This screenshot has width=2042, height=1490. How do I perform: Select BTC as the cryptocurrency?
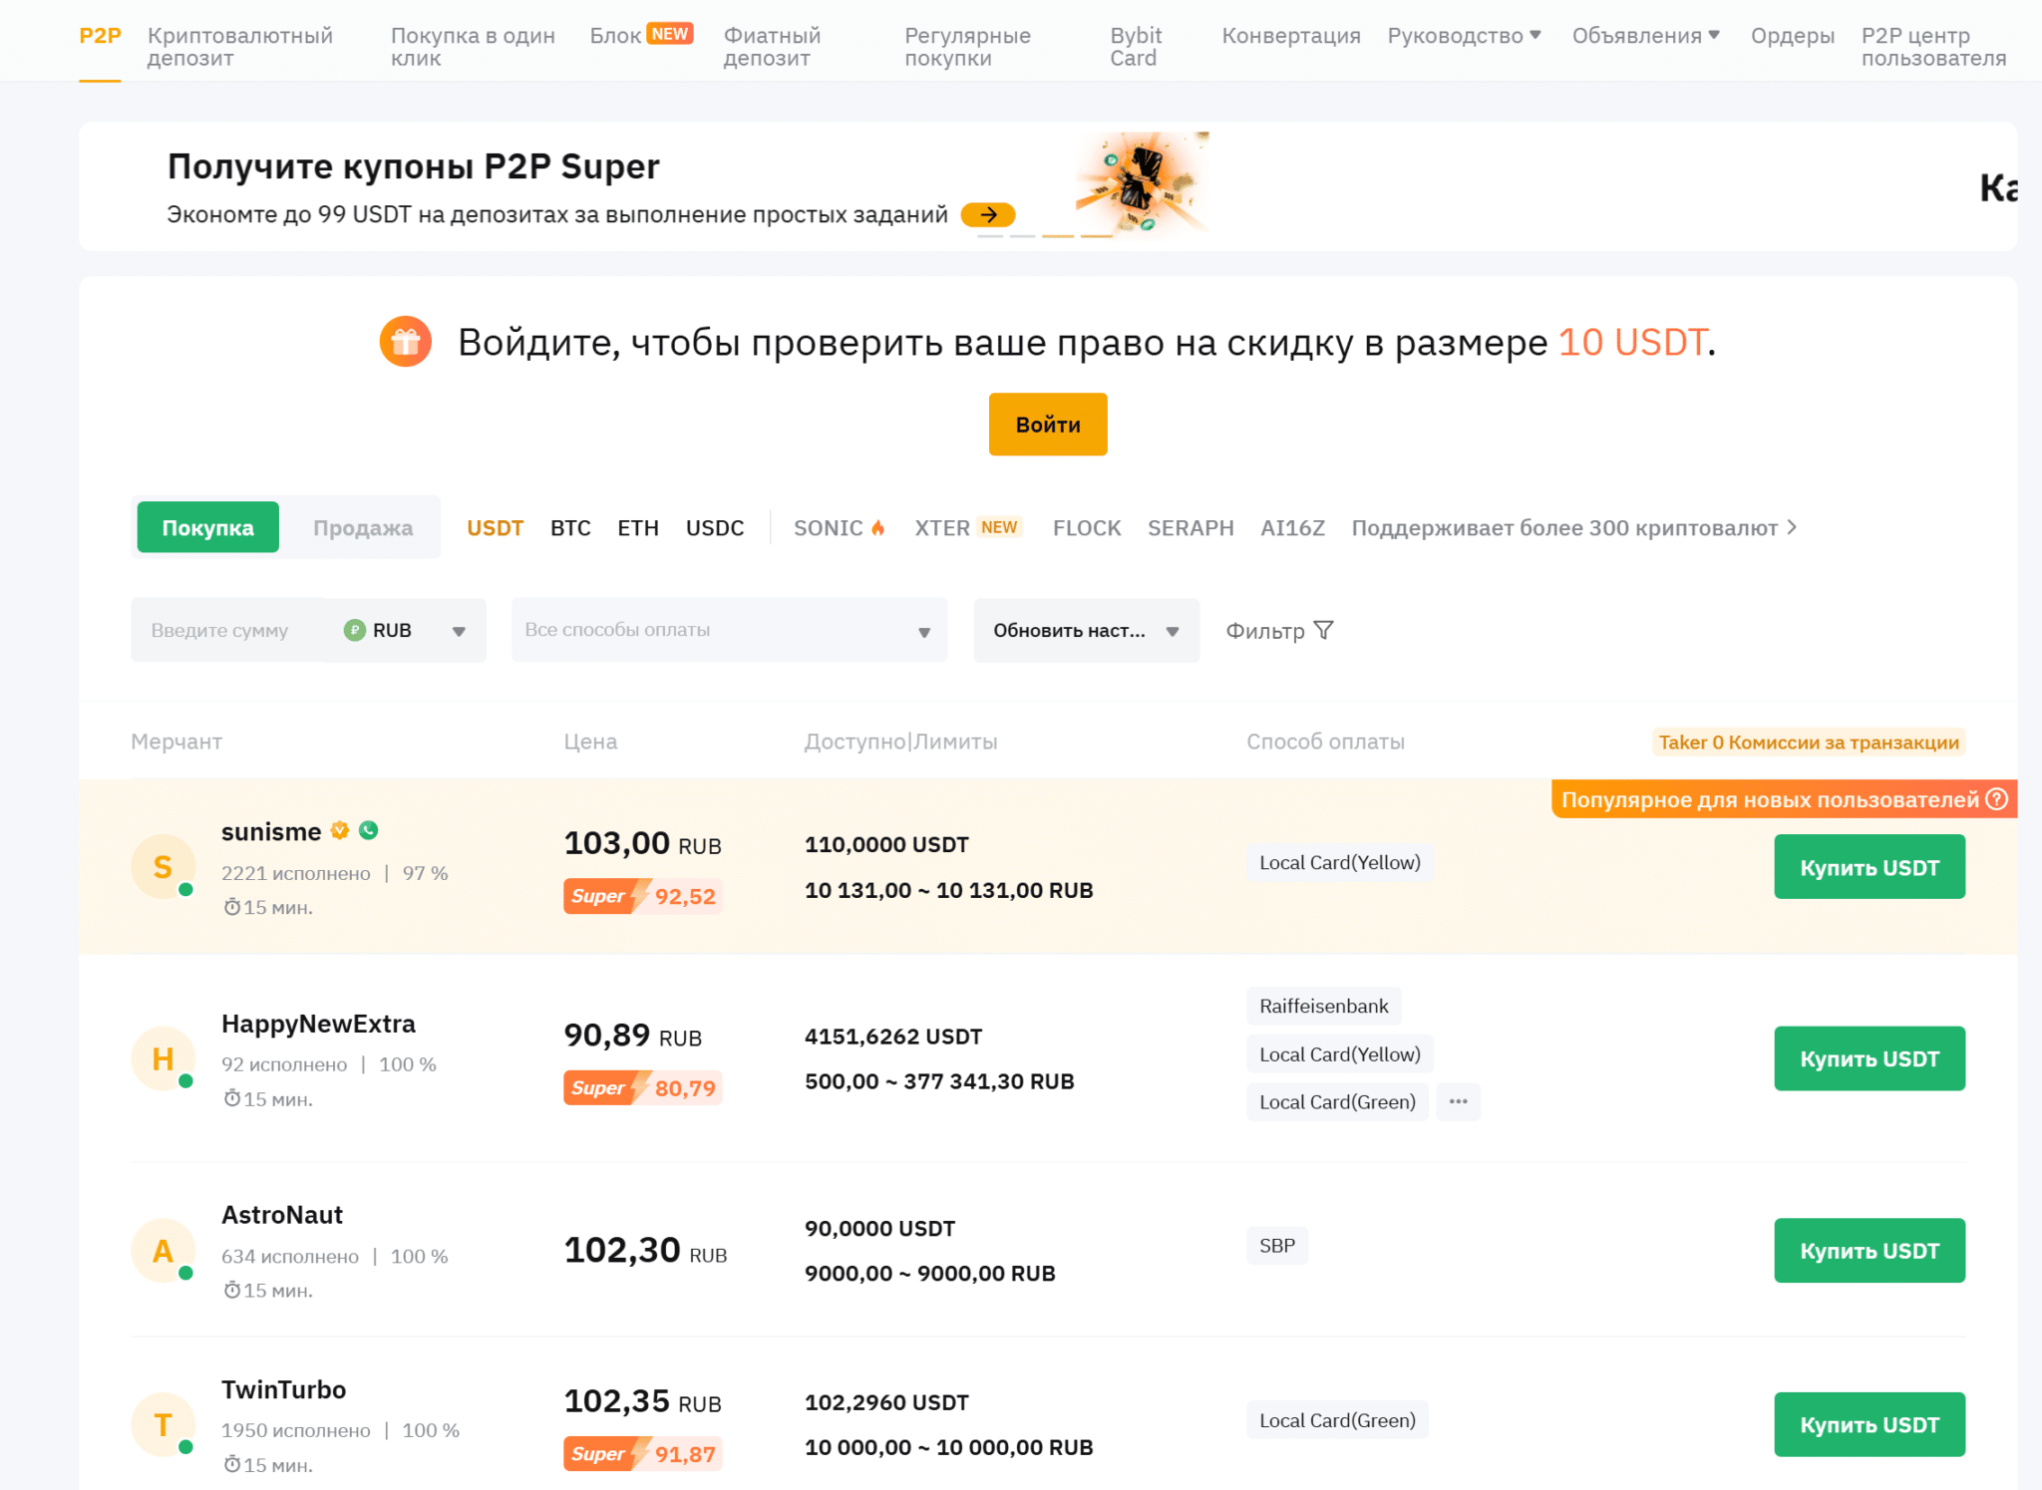570,527
